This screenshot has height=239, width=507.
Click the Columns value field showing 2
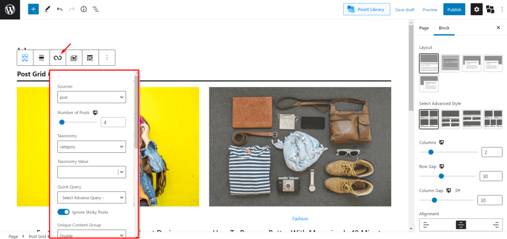492,152
